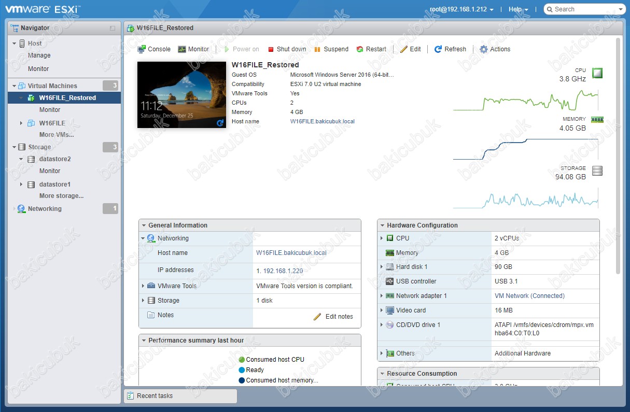This screenshot has height=412, width=630.
Task: Click the Virtual Machines icon in Navigator
Action: pos(22,86)
